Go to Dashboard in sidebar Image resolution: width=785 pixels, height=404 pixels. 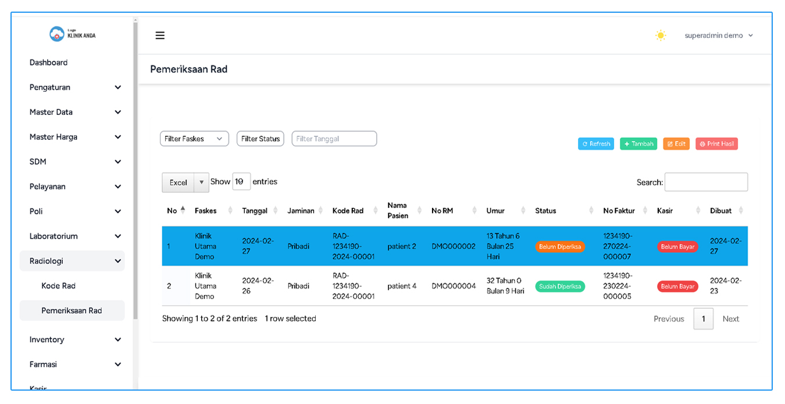click(x=49, y=63)
